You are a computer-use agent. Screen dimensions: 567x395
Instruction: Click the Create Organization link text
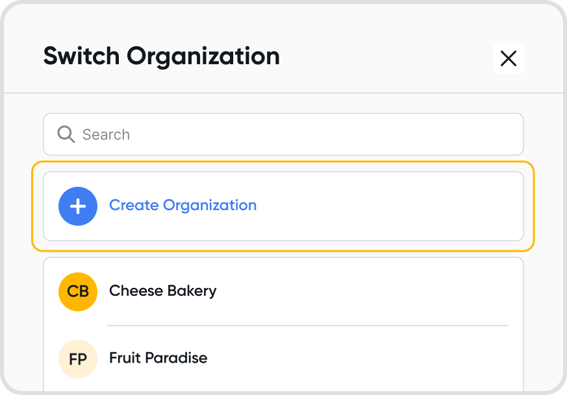point(183,206)
